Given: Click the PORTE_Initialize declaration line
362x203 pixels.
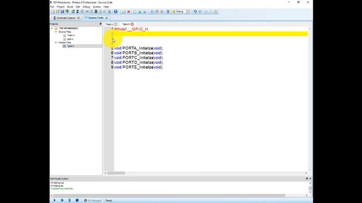Looking at the screenshot, I should pos(139,67).
